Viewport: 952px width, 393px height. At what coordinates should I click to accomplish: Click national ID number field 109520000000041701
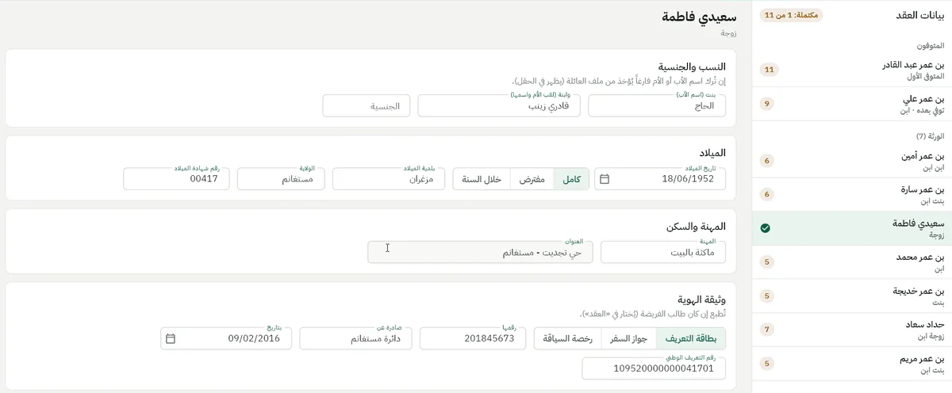[x=654, y=368]
